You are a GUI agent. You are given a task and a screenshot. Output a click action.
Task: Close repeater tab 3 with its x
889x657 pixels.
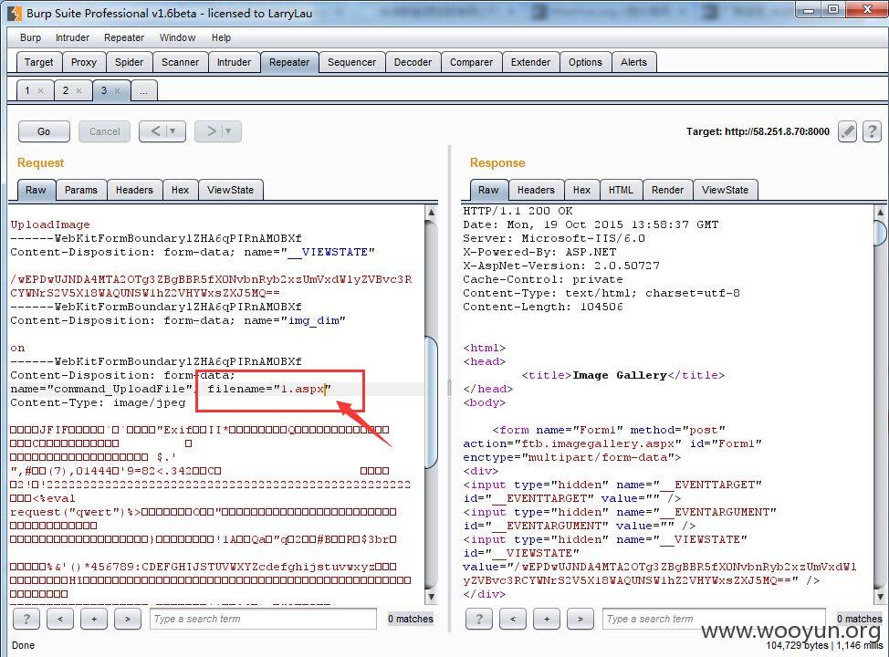point(117,90)
